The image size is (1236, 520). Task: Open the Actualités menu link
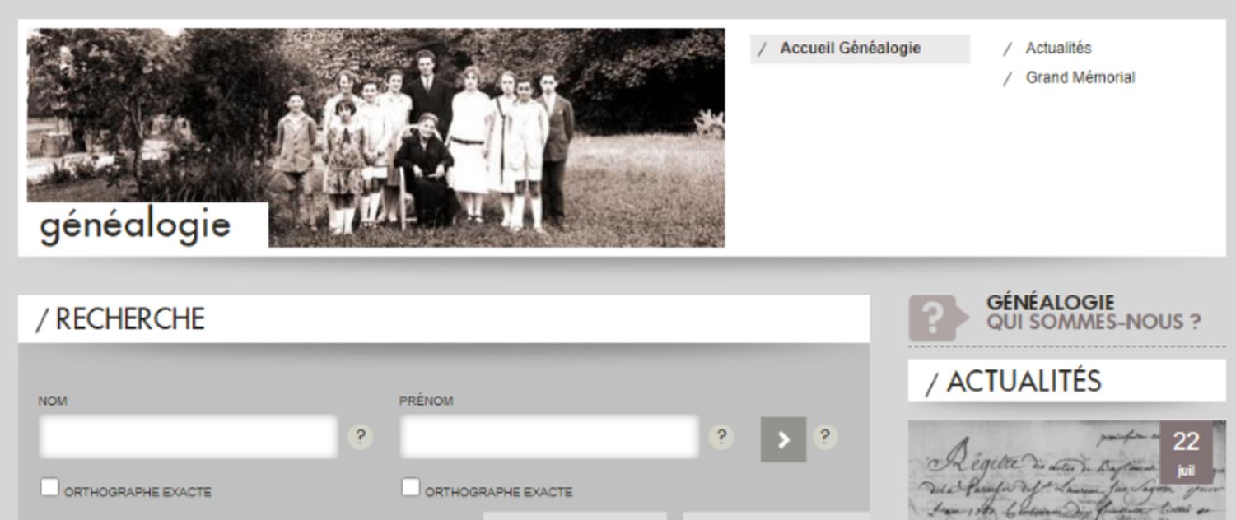click(x=1058, y=49)
